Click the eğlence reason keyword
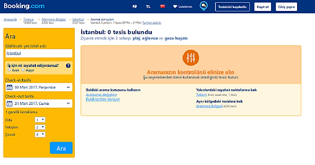 click(150, 38)
